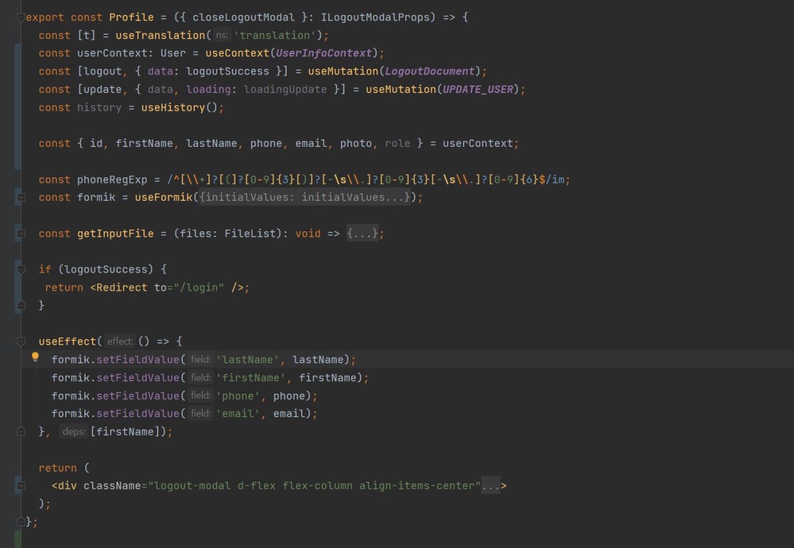Collapse the Profile component fold marker
794x548 pixels.
pyautogui.click(x=21, y=17)
